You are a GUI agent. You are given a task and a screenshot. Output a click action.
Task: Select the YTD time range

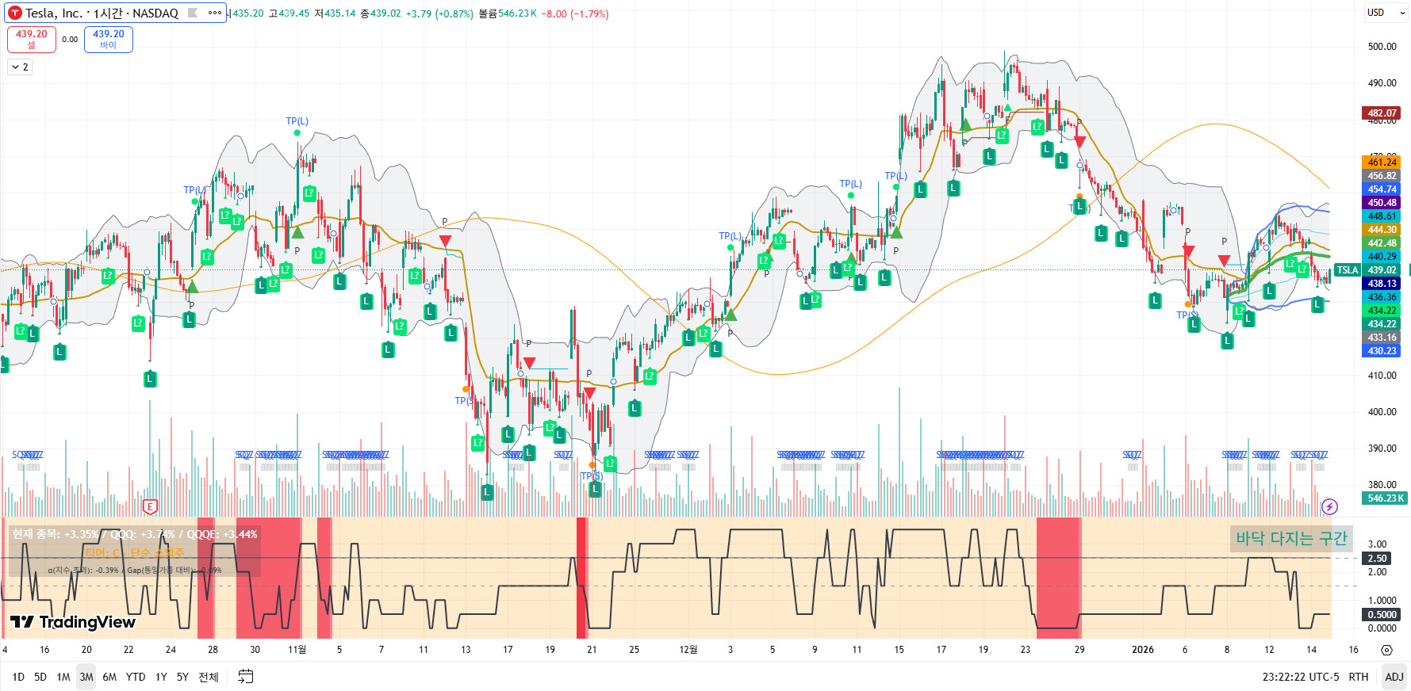point(136,677)
